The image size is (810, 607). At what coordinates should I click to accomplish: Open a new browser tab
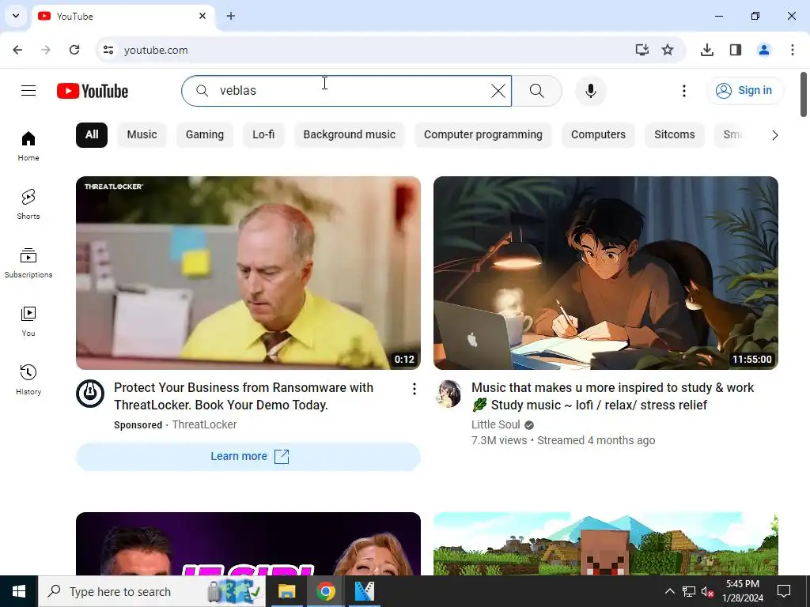[x=231, y=16]
